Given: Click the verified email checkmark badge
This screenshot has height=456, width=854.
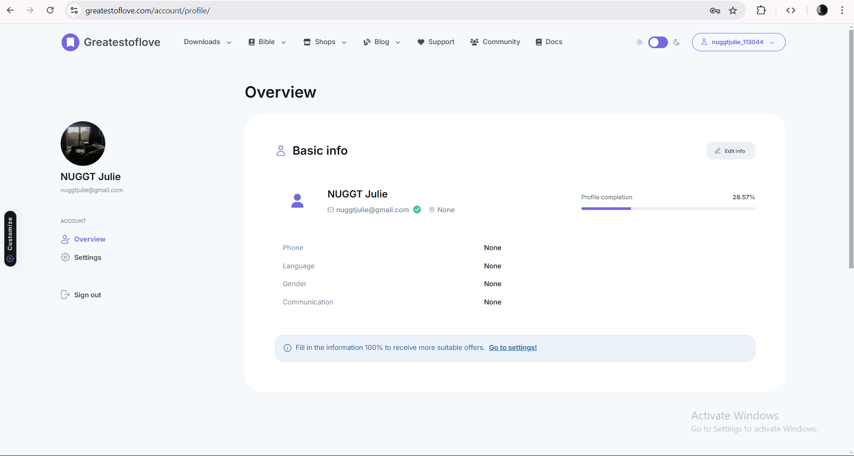Looking at the screenshot, I should click(x=417, y=210).
